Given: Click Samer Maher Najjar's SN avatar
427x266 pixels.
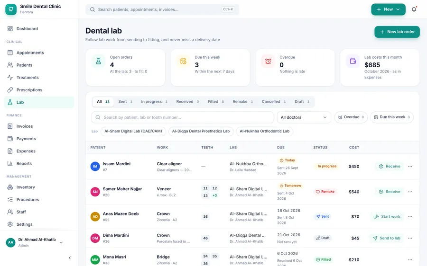Looking at the screenshot, I should click(95, 192).
